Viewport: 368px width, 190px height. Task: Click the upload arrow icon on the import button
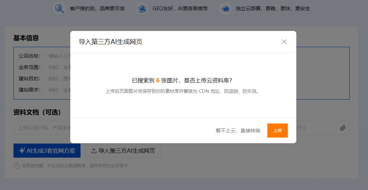pos(94,151)
